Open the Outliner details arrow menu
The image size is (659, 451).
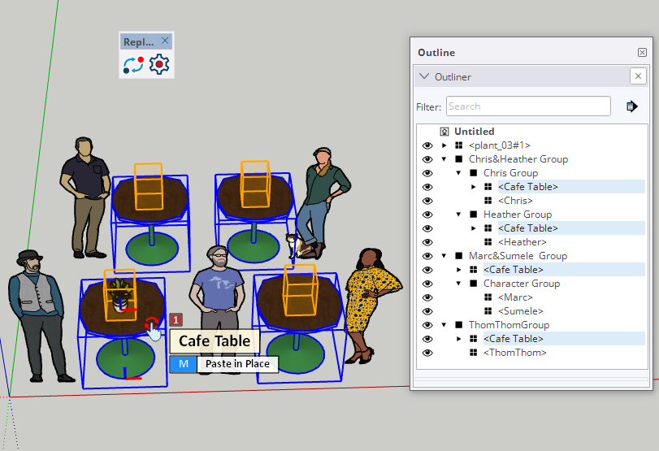tap(631, 106)
